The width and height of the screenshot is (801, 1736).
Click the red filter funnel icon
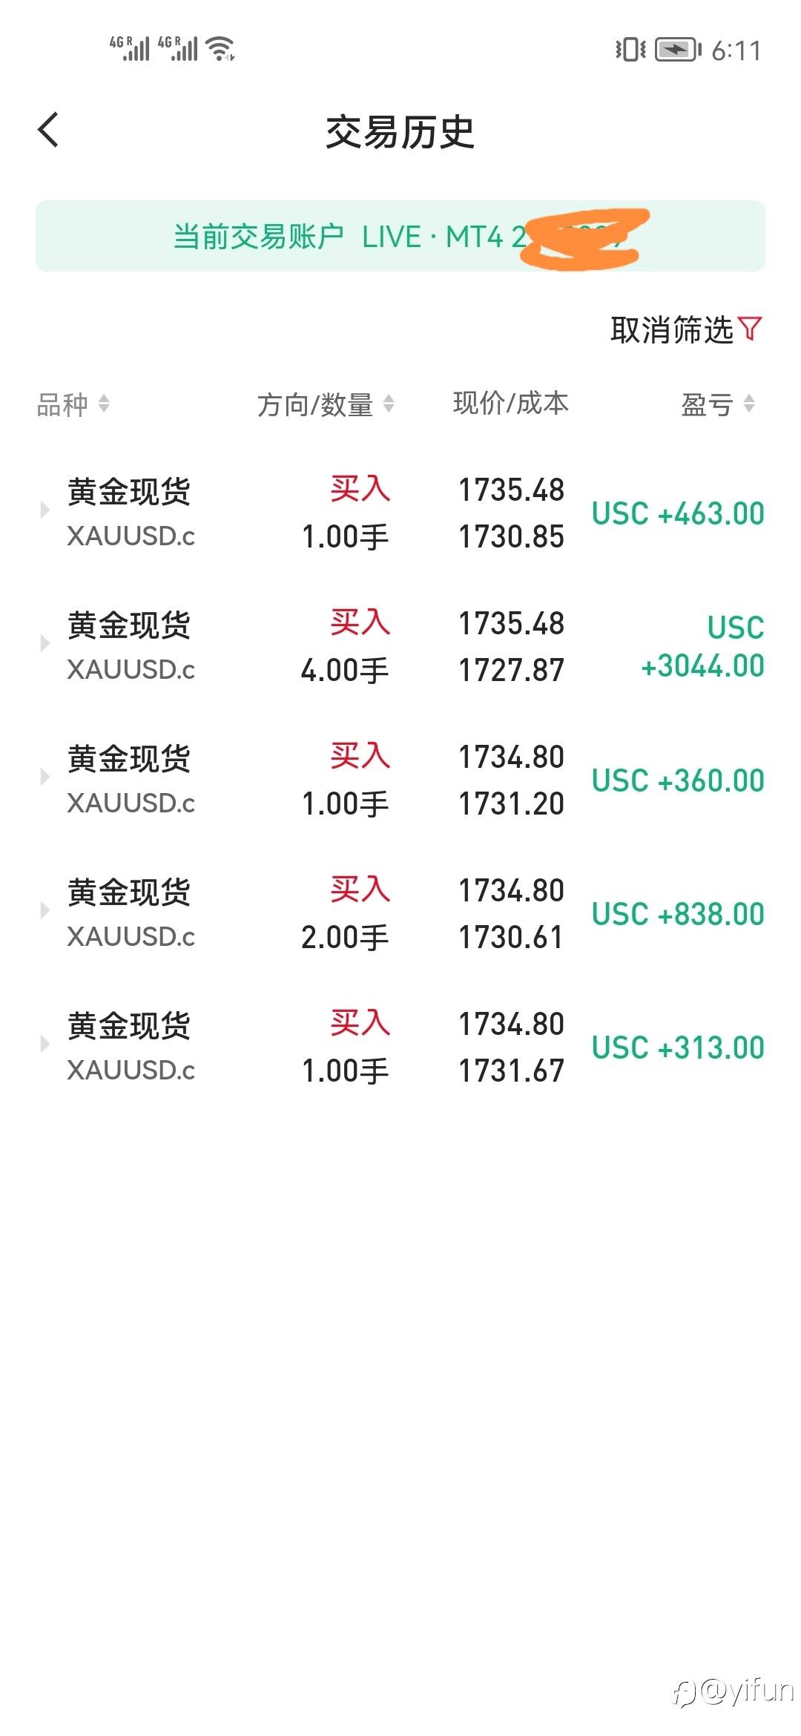click(751, 329)
